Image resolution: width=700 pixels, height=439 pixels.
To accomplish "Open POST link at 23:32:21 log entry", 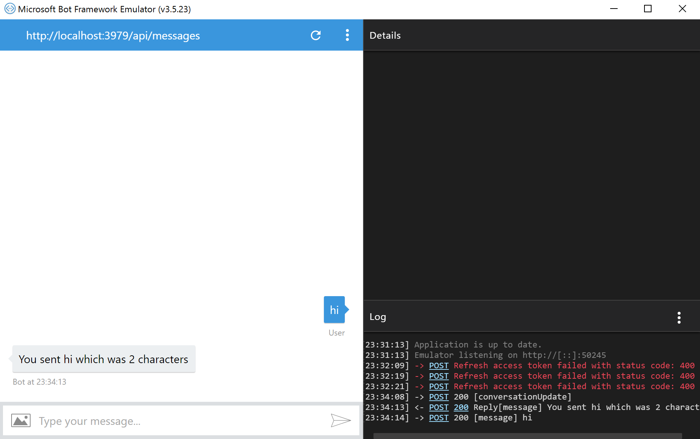I will (439, 387).
